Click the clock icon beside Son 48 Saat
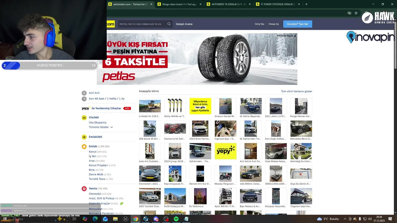The width and height of the screenshot is (397, 223). coord(84,99)
